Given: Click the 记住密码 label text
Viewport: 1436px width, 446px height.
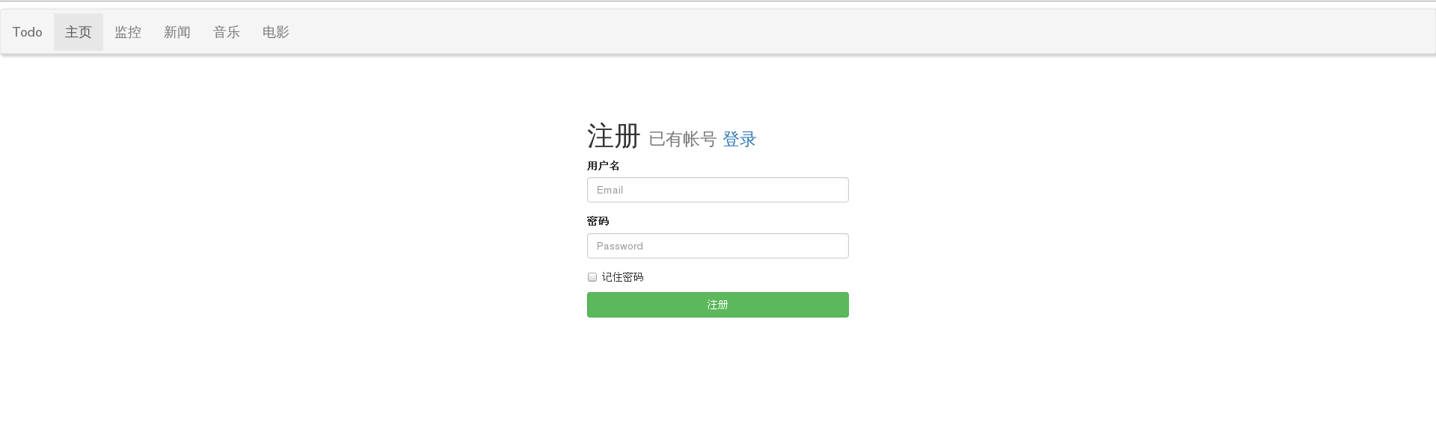Looking at the screenshot, I should [x=623, y=277].
